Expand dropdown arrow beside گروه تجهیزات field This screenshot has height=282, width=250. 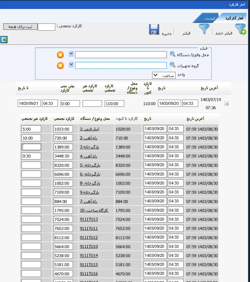(71, 65)
